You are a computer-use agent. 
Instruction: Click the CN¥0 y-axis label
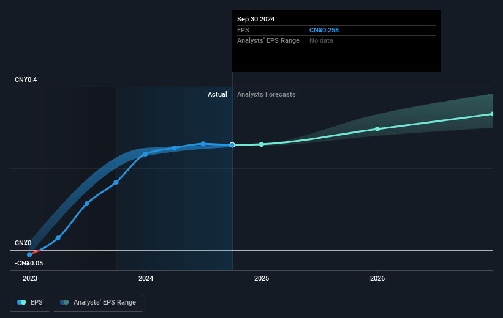pyautogui.click(x=23, y=243)
